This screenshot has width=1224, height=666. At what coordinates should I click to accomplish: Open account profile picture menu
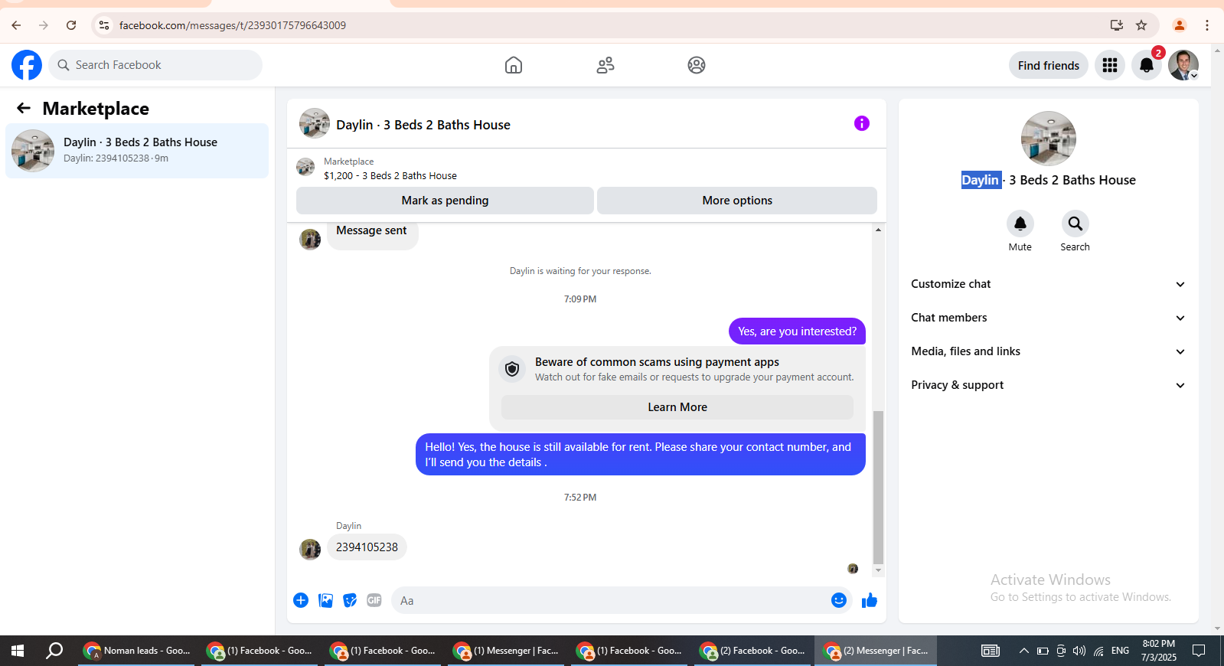pyautogui.click(x=1183, y=65)
